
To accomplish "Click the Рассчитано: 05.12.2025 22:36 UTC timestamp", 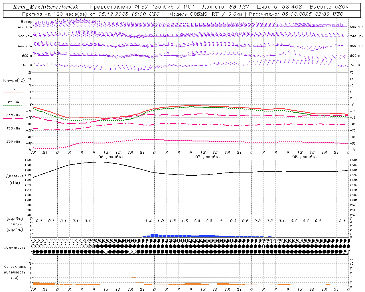I will (x=296, y=14).
